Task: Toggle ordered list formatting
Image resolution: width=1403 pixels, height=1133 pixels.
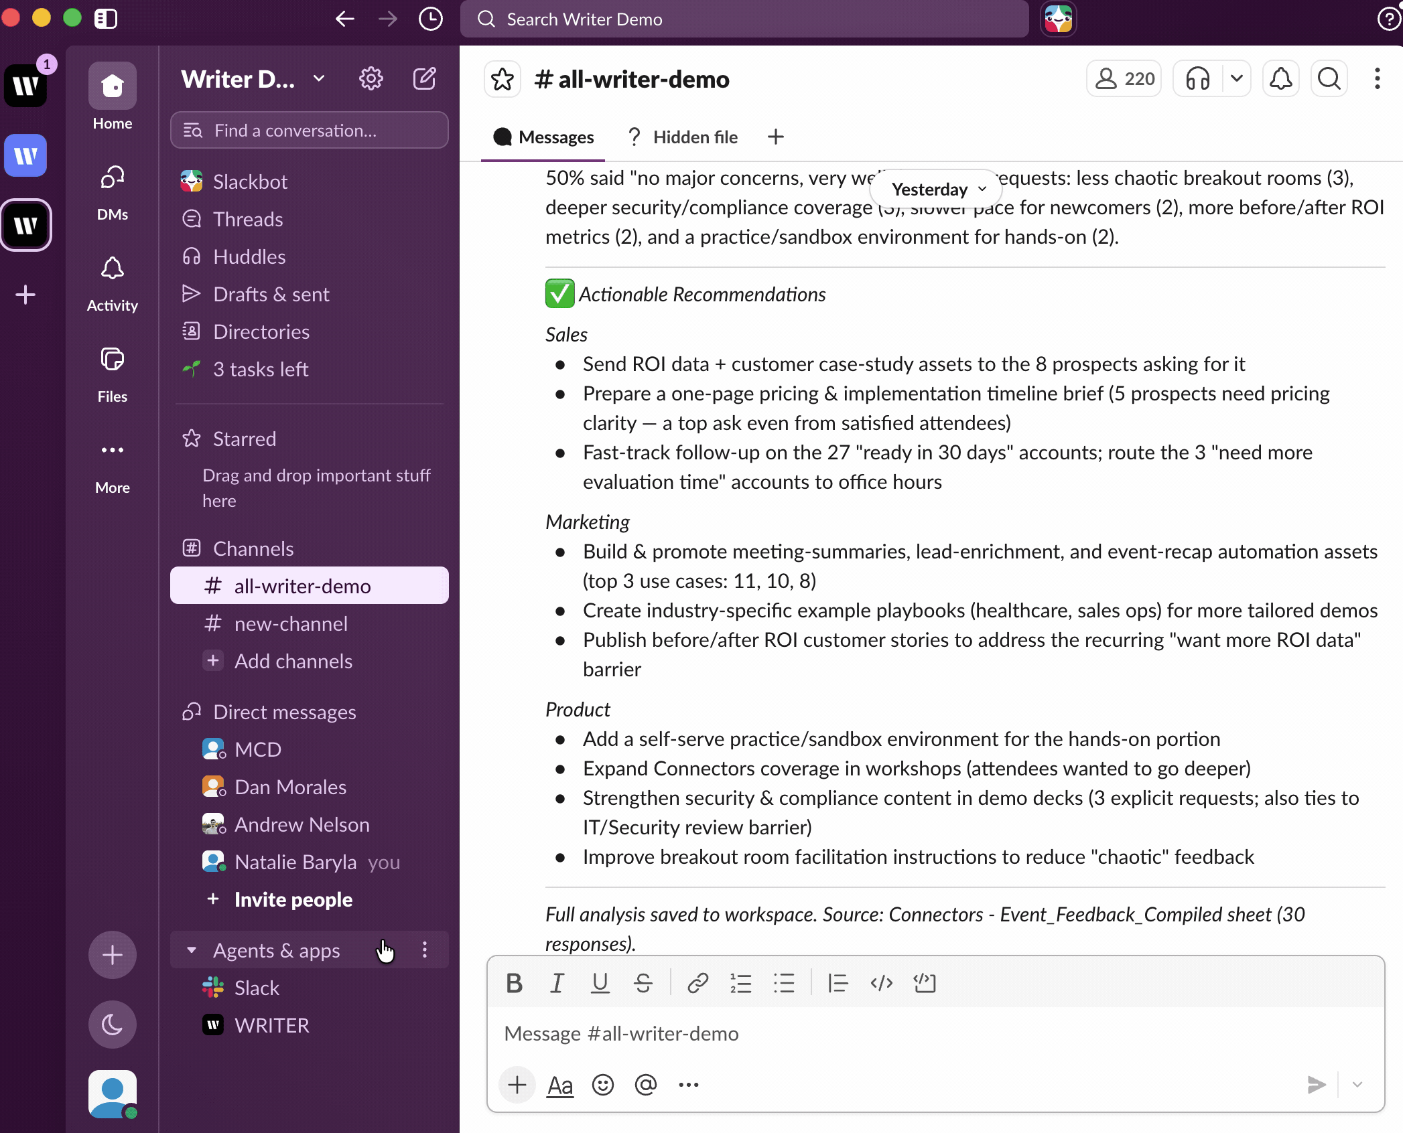Action: (741, 983)
